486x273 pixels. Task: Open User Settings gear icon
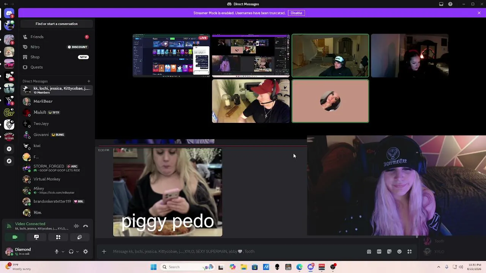tap(85, 251)
